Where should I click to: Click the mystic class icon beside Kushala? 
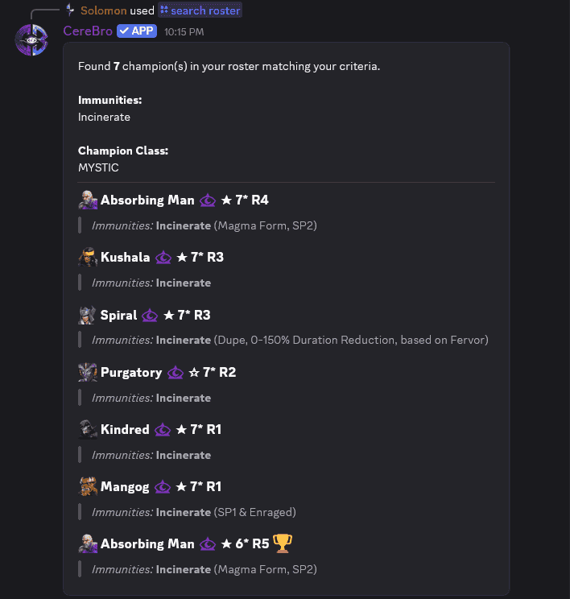pos(163,258)
